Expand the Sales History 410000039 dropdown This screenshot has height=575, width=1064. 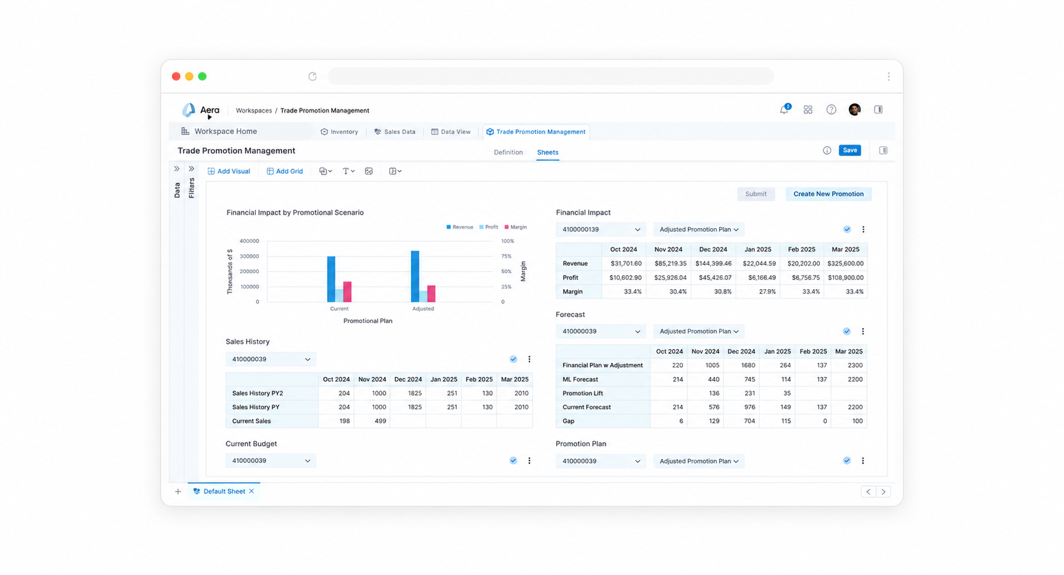point(270,359)
